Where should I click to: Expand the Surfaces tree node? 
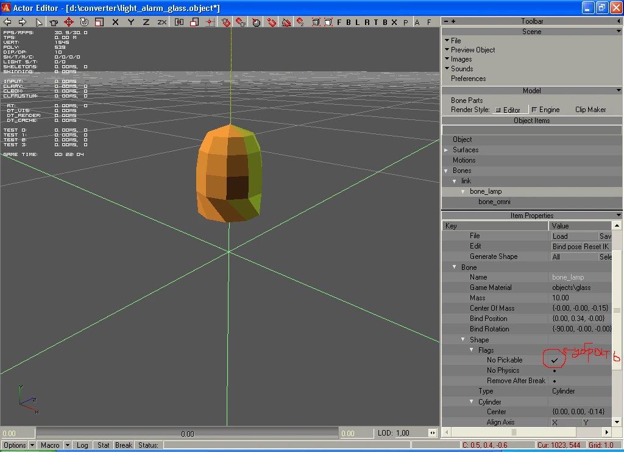(447, 150)
